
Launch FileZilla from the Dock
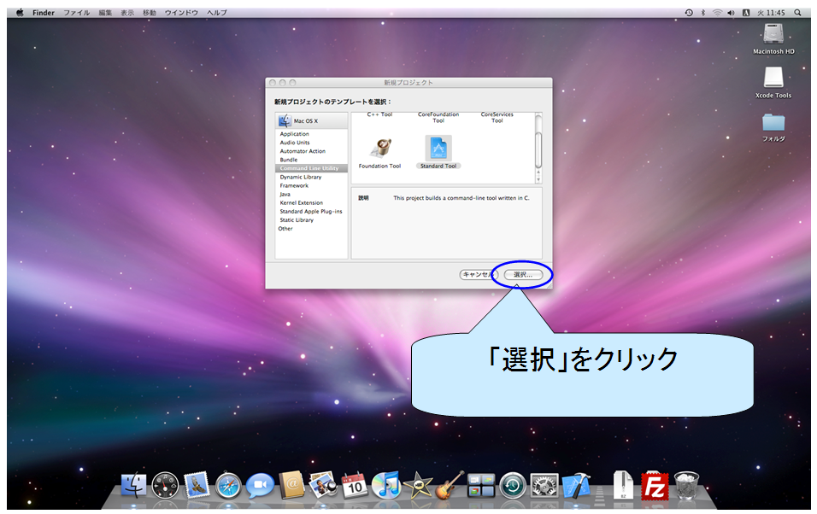(x=655, y=486)
